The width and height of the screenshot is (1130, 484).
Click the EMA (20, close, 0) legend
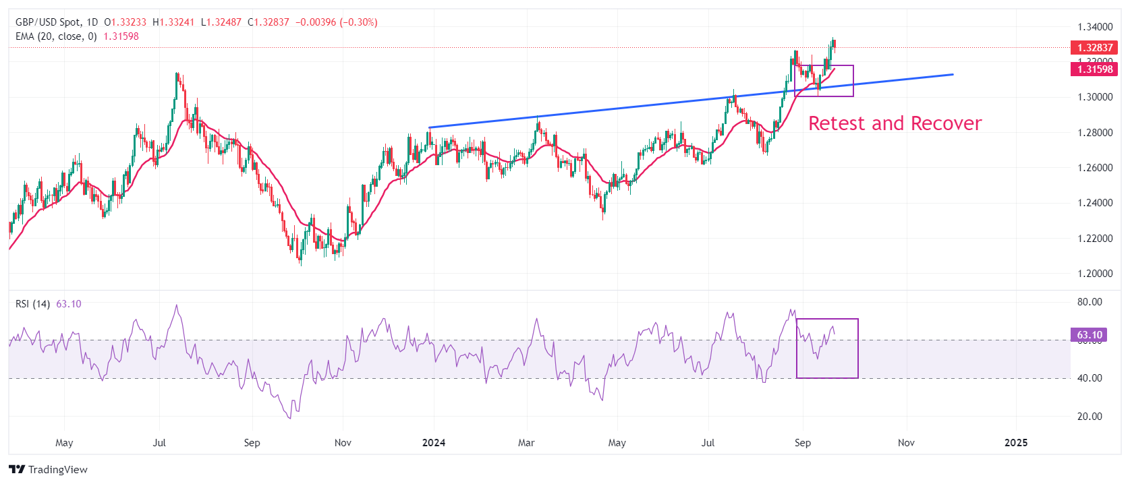coord(56,36)
